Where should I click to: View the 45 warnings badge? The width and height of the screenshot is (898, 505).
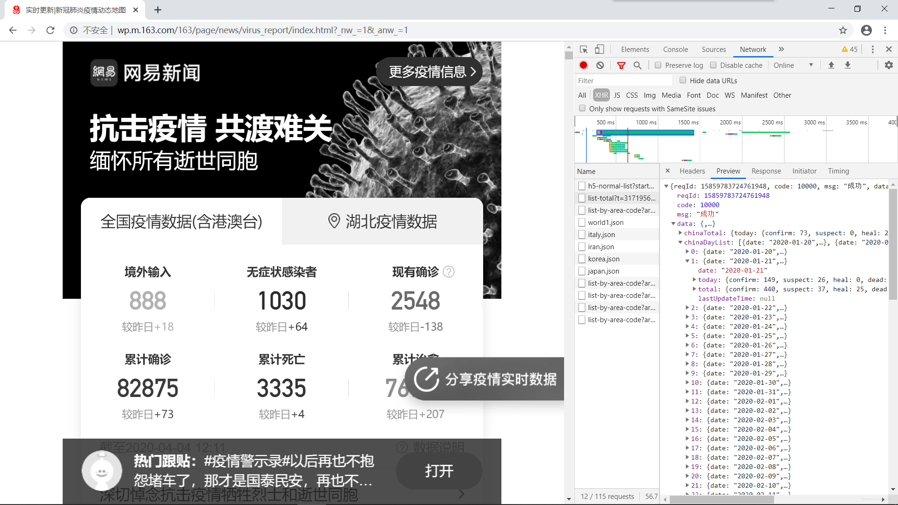click(x=849, y=49)
